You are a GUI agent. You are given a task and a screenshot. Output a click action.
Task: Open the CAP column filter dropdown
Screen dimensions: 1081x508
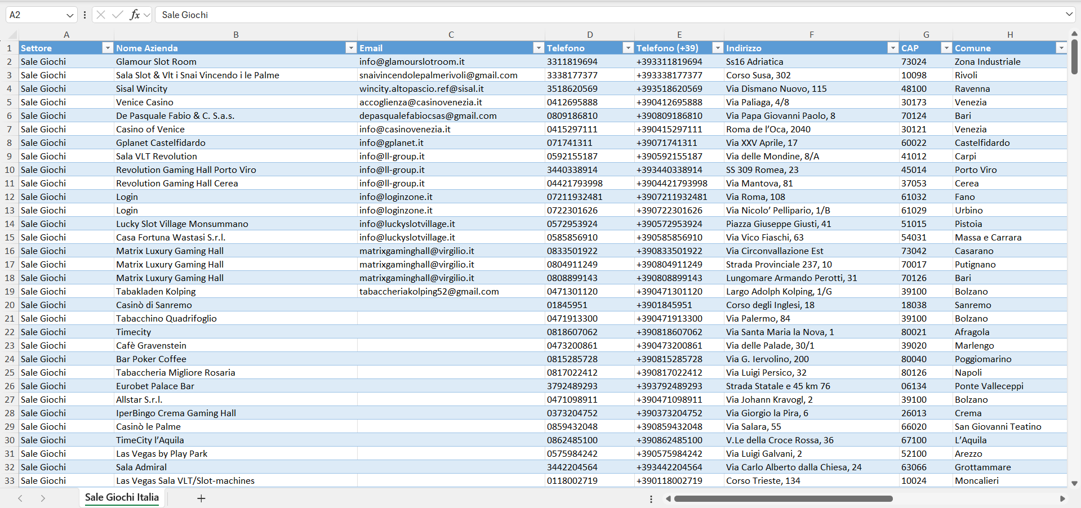946,48
